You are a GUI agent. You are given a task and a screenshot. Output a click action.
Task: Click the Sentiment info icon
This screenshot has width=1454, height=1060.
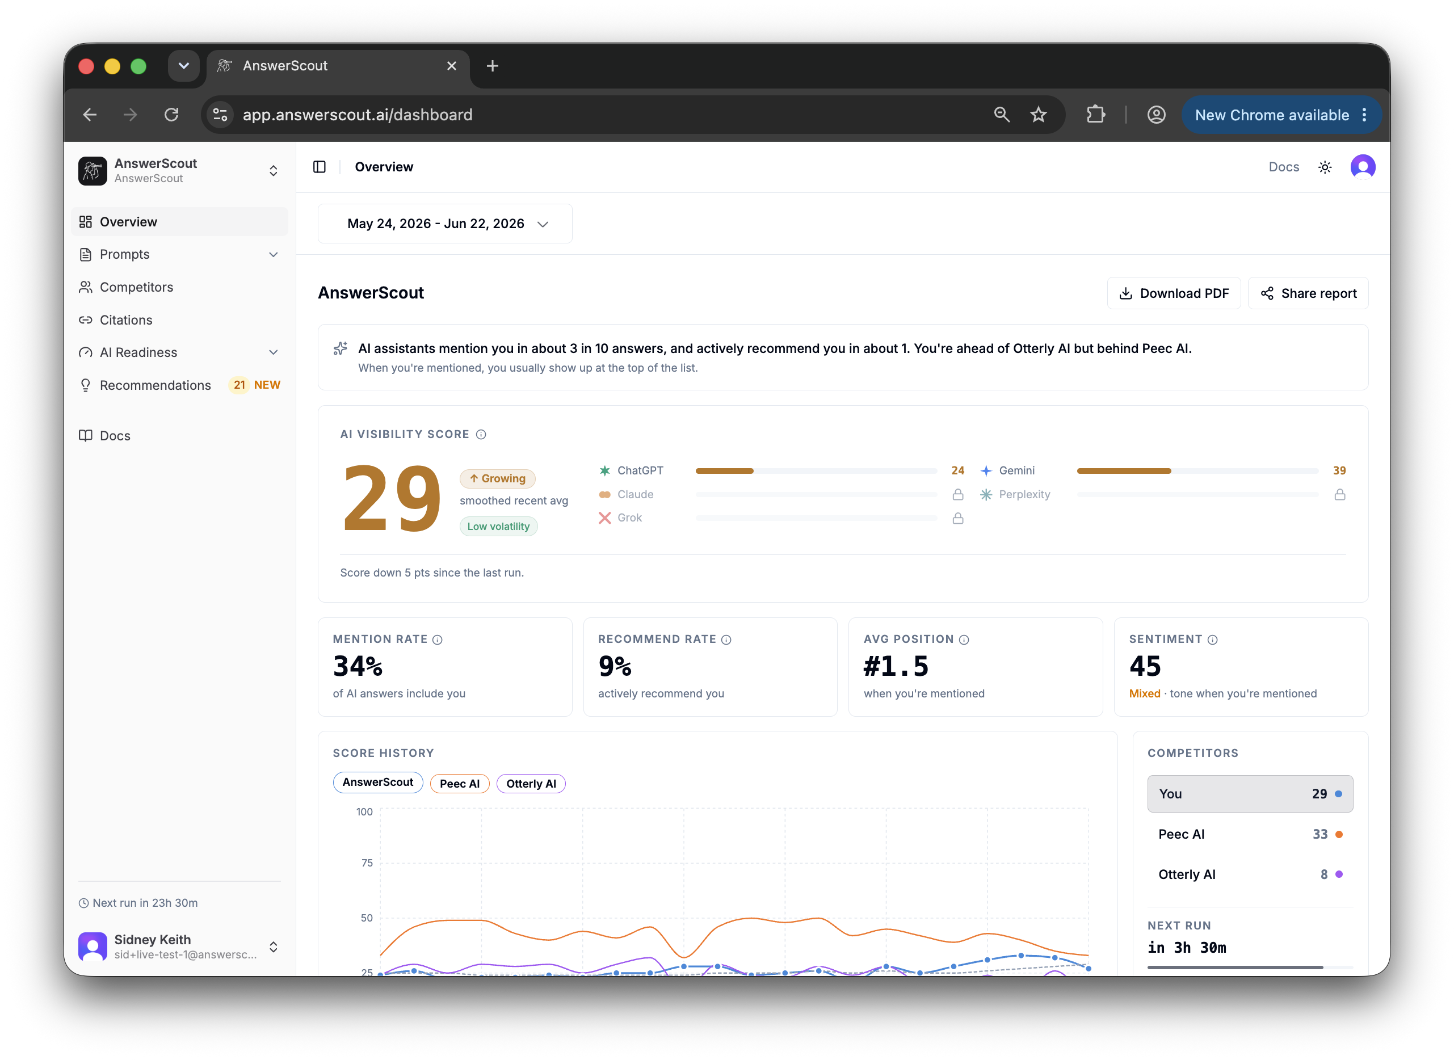coord(1213,640)
